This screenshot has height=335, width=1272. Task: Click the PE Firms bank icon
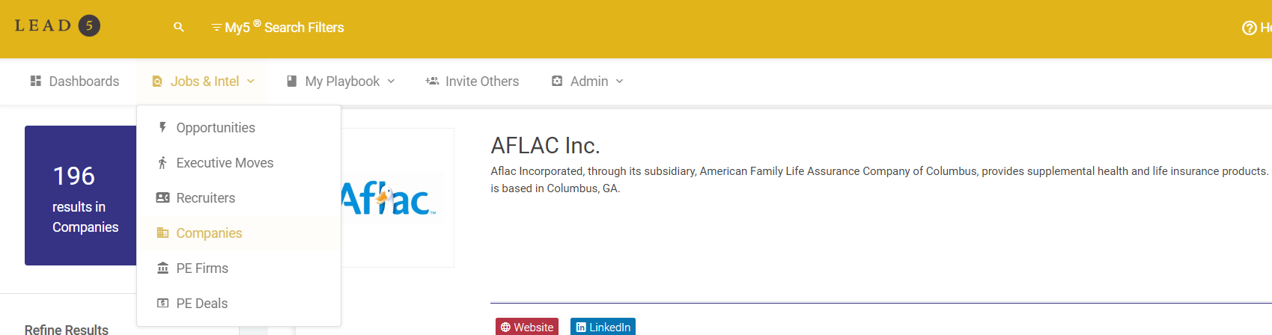(x=162, y=268)
